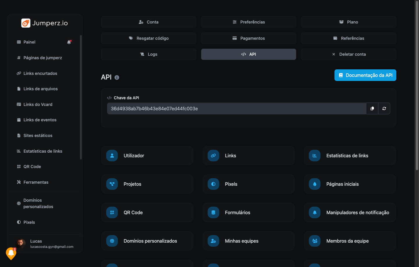Click the API key text field

tap(237, 109)
